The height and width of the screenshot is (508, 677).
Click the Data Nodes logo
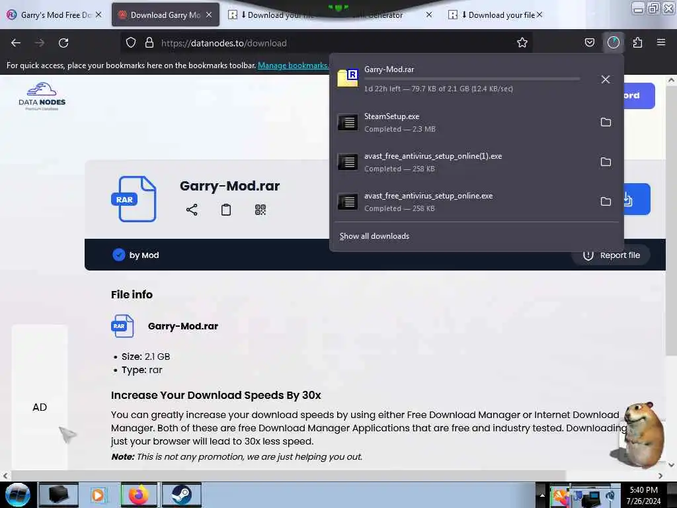(x=42, y=96)
